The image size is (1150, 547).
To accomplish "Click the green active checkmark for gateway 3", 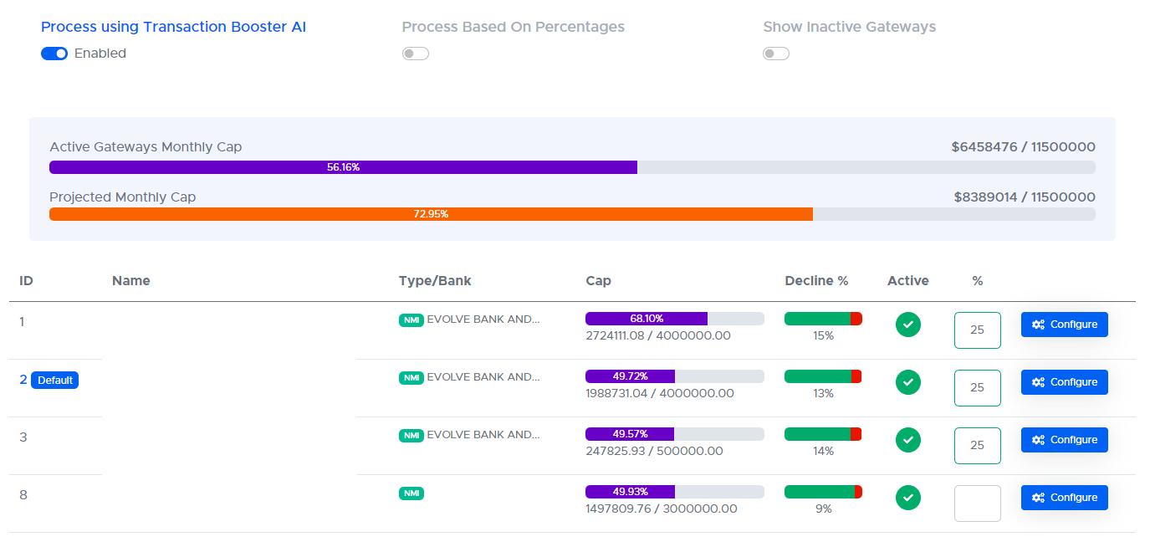I will pos(907,440).
